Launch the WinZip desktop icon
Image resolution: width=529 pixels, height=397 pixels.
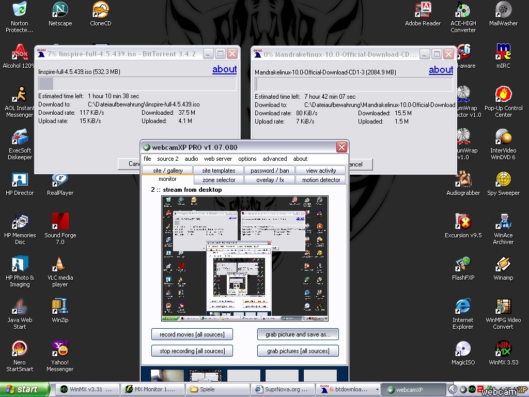point(60,311)
